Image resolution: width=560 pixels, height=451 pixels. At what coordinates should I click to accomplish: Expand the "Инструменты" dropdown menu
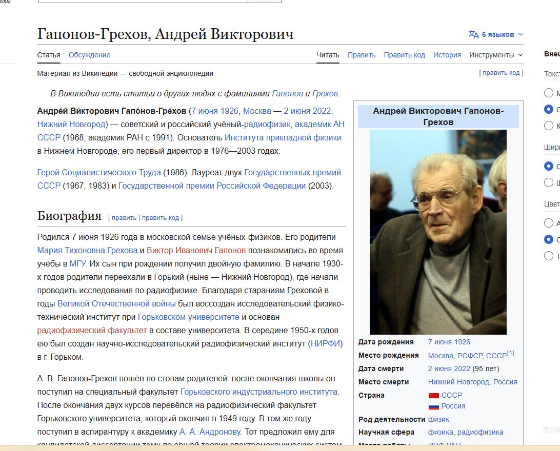pyautogui.click(x=496, y=55)
